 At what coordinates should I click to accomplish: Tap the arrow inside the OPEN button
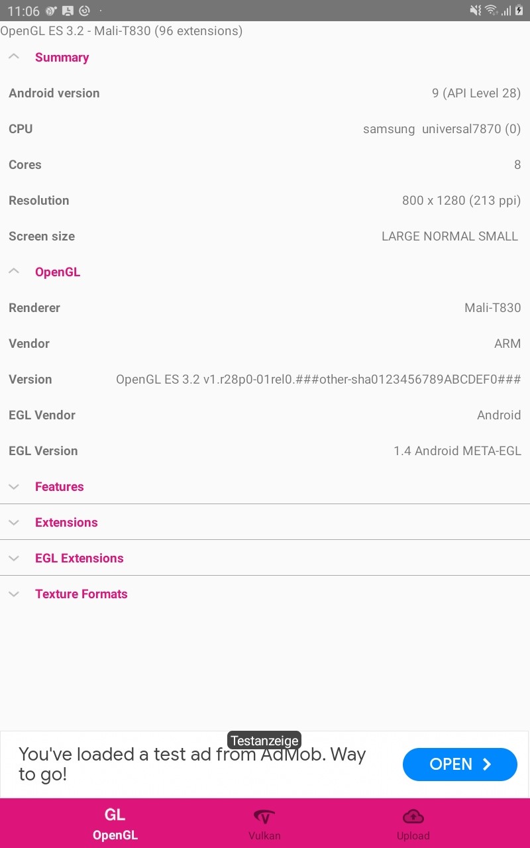(x=487, y=764)
